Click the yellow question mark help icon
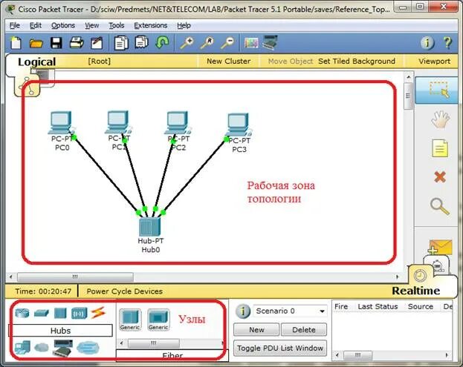 pyautogui.click(x=447, y=43)
